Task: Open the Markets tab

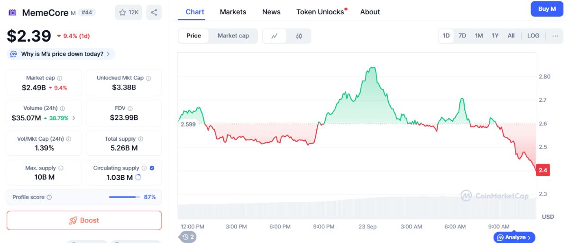Action: [x=233, y=12]
